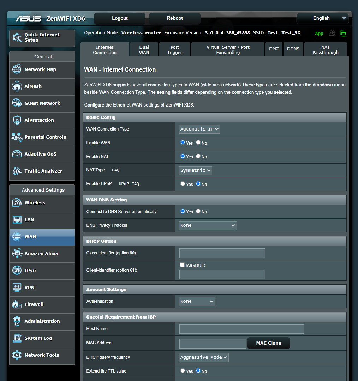Click the Client-identifier option 61 field
The image size is (358, 381).
pos(222,274)
